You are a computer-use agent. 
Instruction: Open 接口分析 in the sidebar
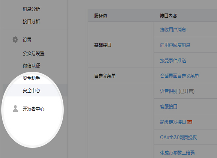(x=31, y=21)
